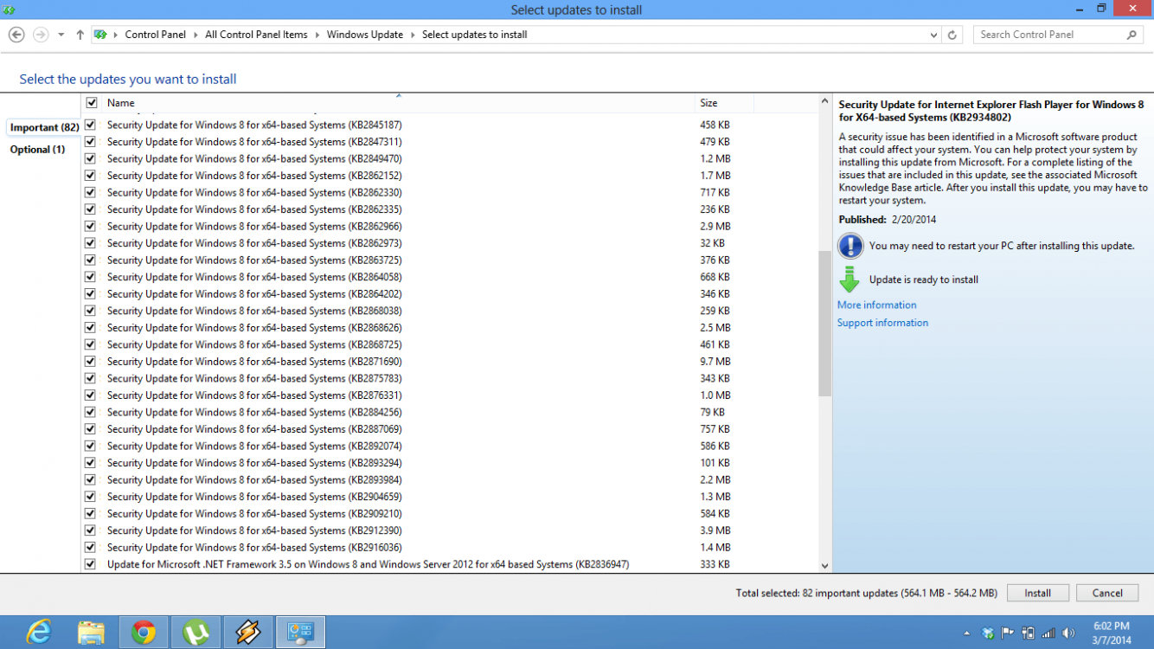Viewport: 1154px width, 649px height.
Task: Click the Install button
Action: [1037, 593]
